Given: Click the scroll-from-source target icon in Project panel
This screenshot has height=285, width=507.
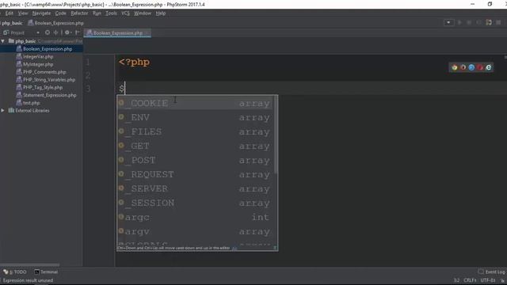Looking at the screenshot, I should (48, 32).
